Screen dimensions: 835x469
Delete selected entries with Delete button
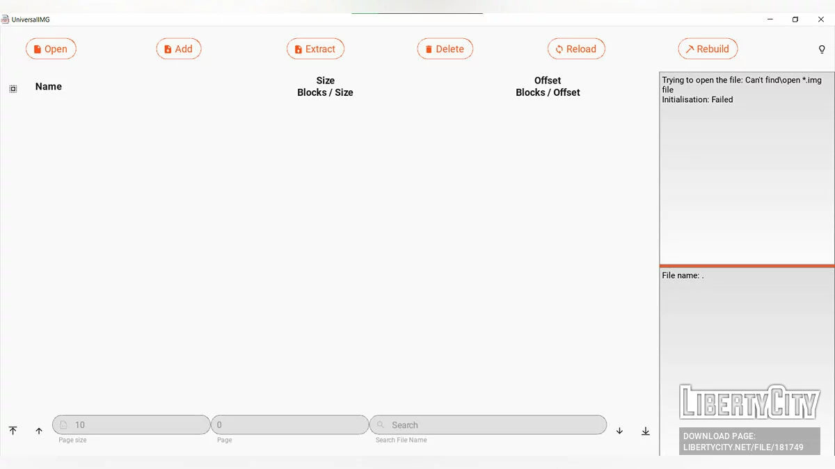coord(445,49)
